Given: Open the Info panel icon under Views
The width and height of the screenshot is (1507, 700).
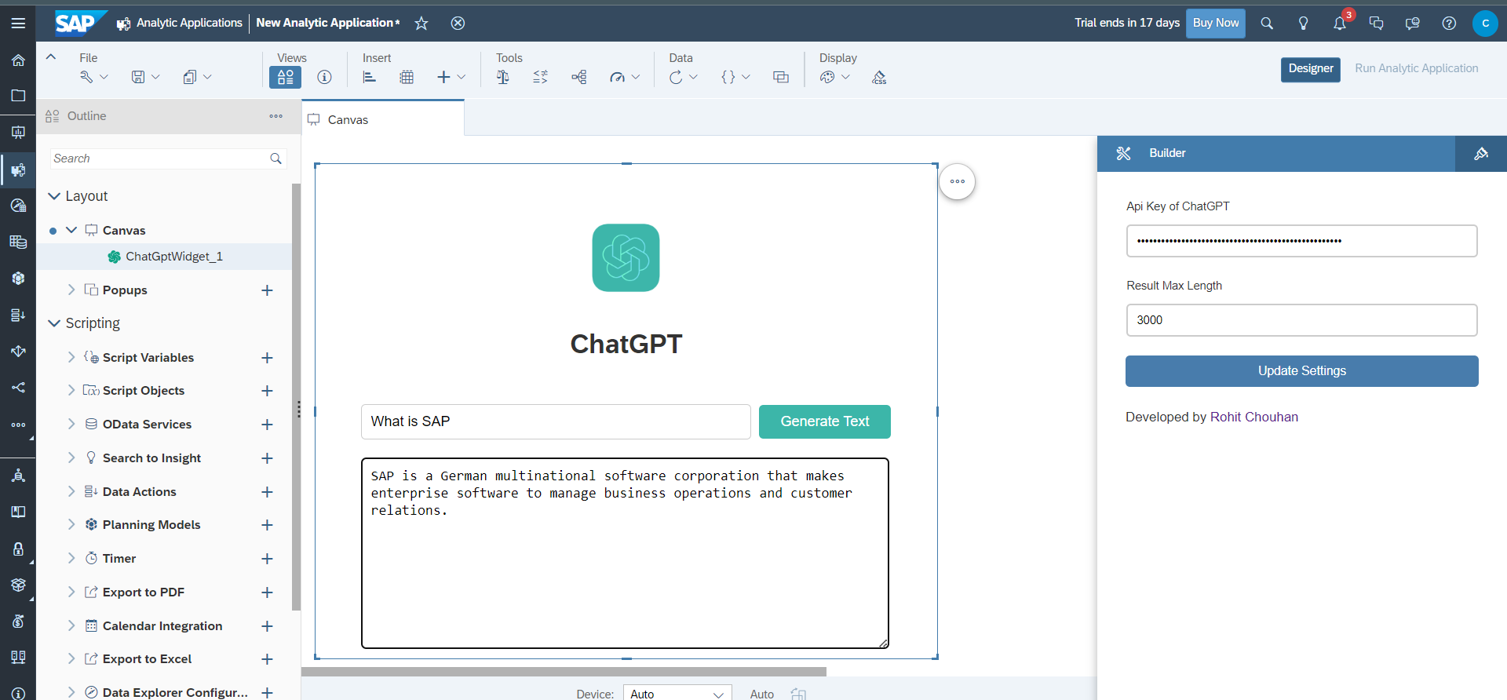Looking at the screenshot, I should pos(324,77).
